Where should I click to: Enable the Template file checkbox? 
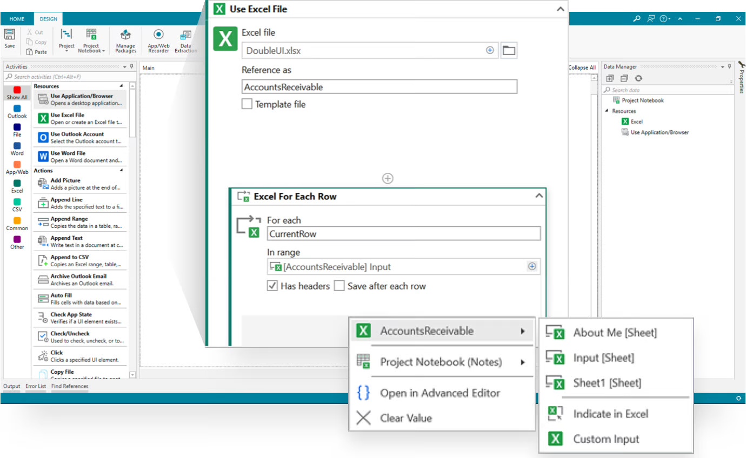[247, 104]
